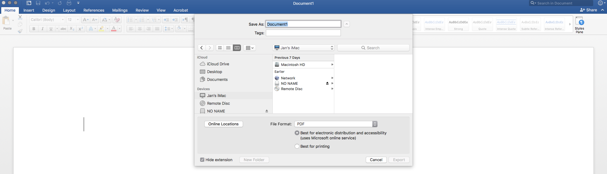Click the Share button
Viewport: 607px width, 174px height.
click(588, 10)
